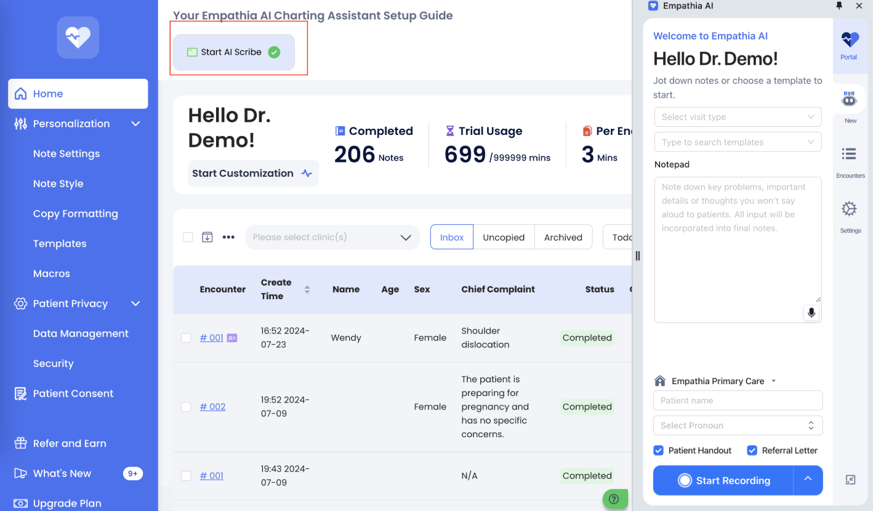
Task: Click Completed status for Shoulder dislocation row
Action: [x=587, y=338]
